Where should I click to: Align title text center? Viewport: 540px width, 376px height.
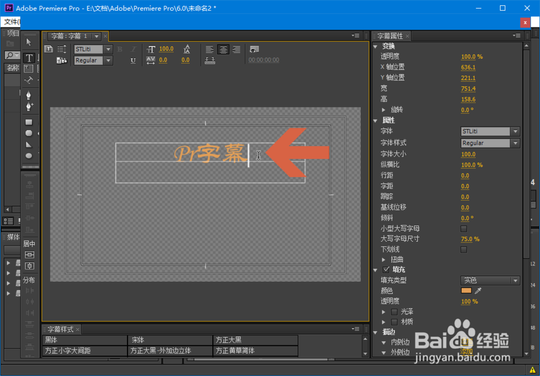(223, 50)
